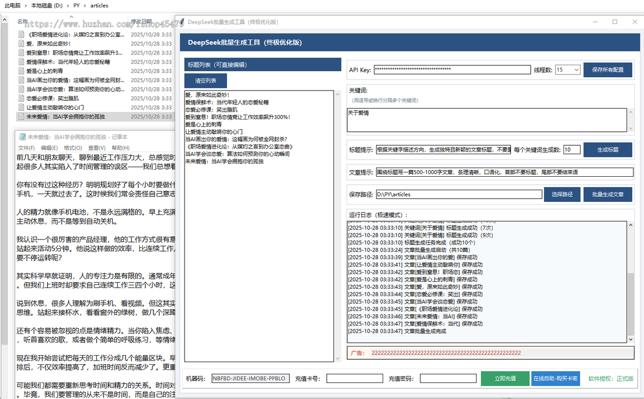This screenshot has width=644, height=399.
Task: Click the 选择路径 button
Action: click(x=562, y=194)
